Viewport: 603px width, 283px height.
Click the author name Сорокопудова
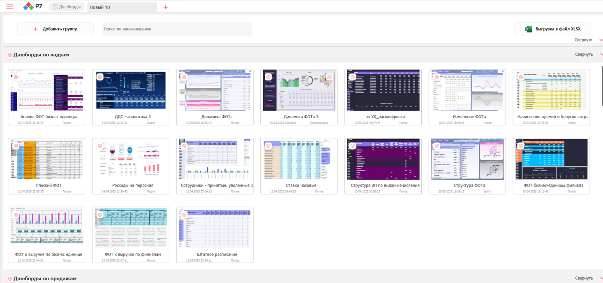tap(319, 123)
